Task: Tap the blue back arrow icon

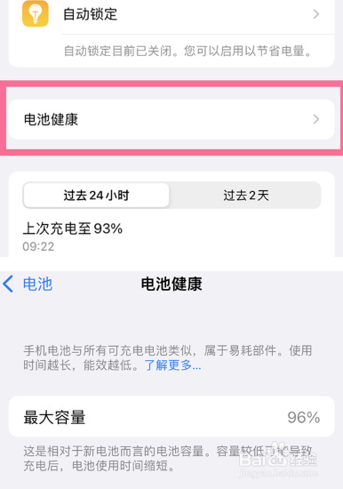Action: pyautogui.click(x=8, y=284)
